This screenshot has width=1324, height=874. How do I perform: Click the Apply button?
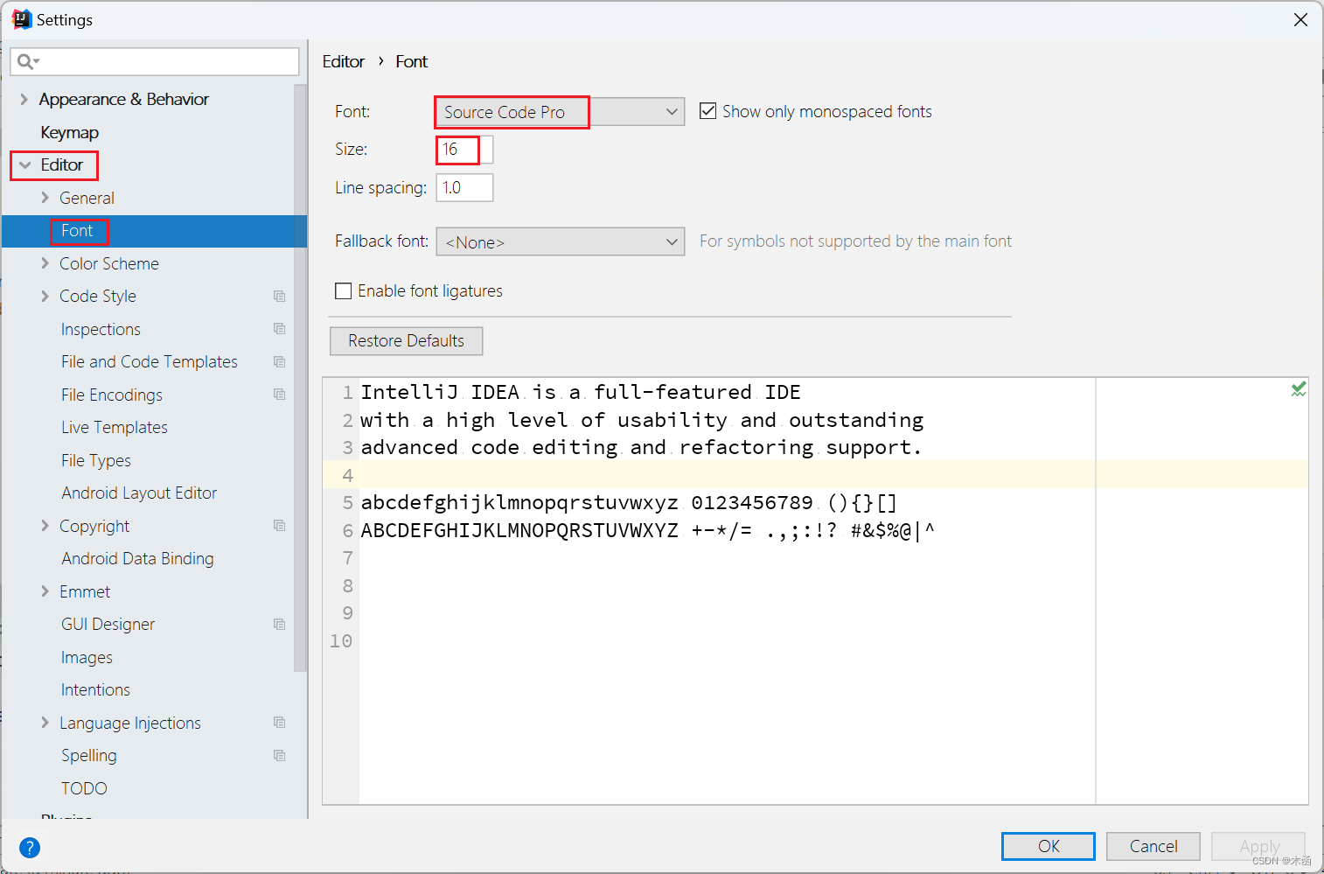tap(1258, 846)
